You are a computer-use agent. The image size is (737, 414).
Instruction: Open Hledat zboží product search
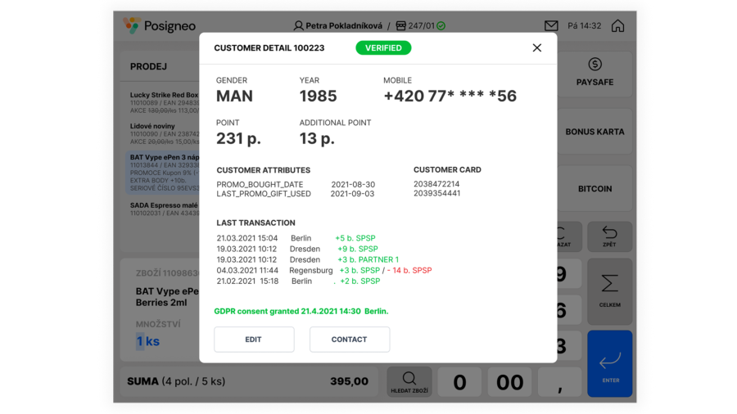coord(409,382)
